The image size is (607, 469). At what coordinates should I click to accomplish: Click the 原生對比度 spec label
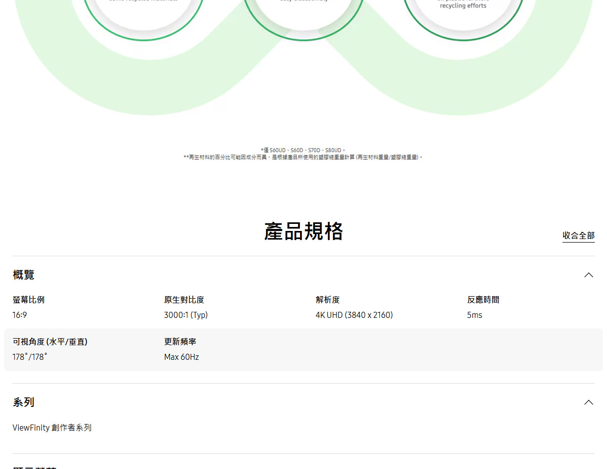(184, 299)
